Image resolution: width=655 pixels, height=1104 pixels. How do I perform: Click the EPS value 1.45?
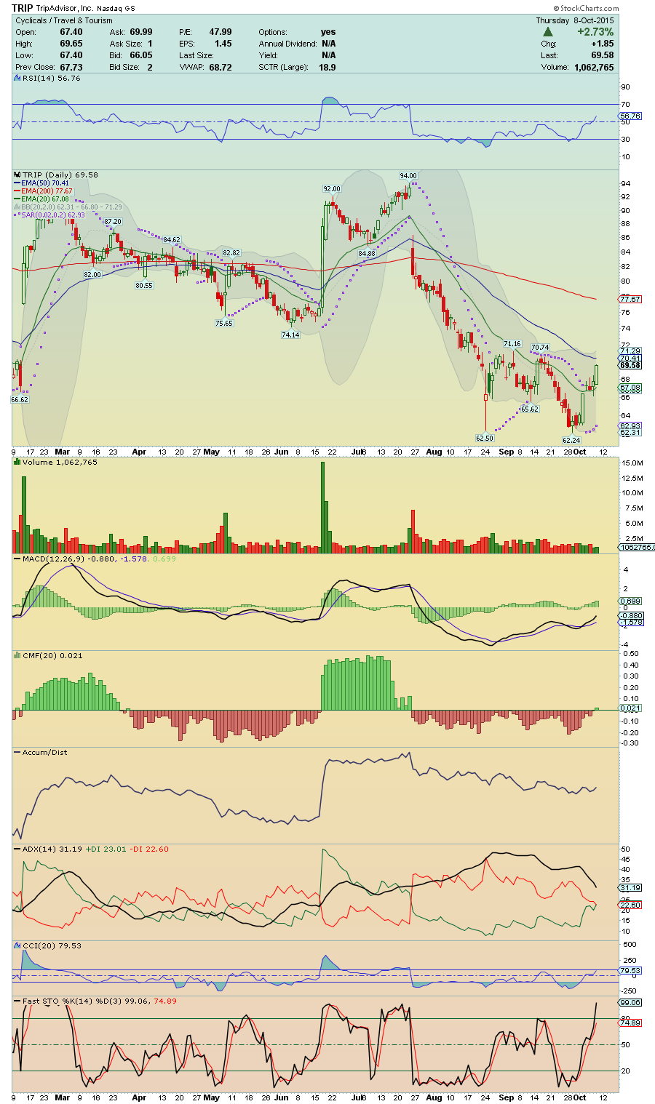tap(223, 44)
